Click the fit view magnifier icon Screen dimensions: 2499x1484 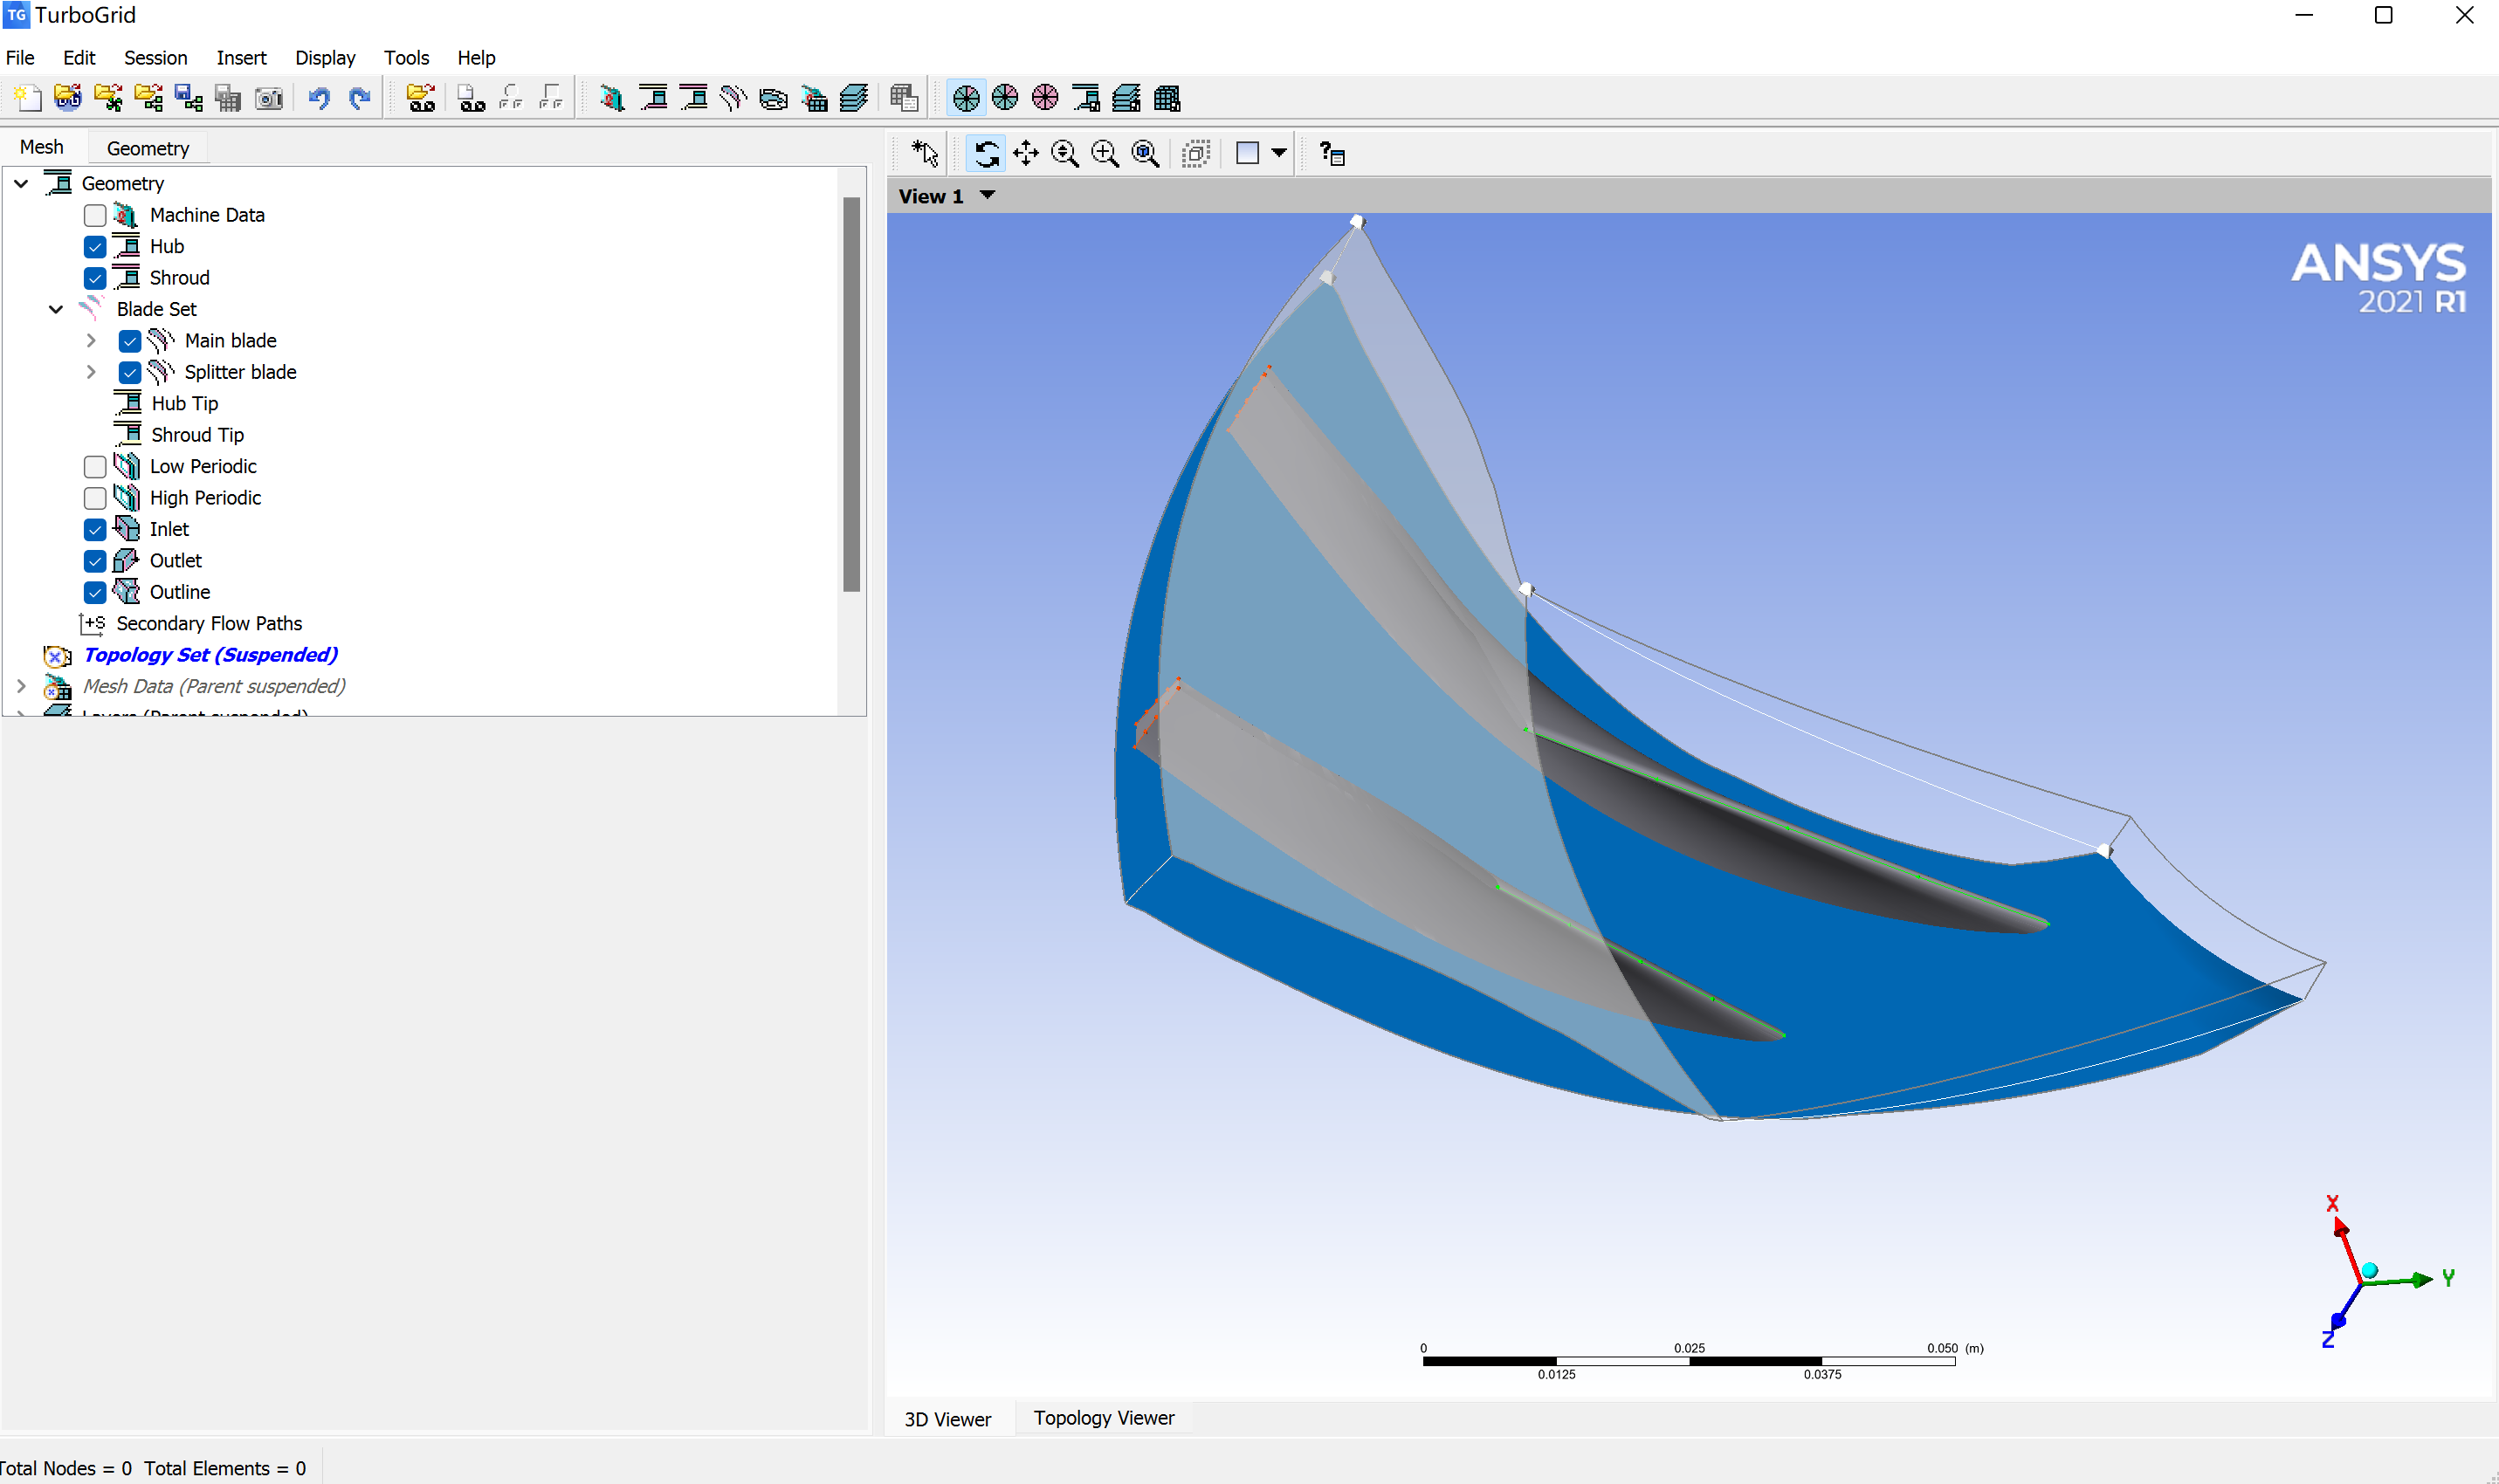click(1145, 153)
